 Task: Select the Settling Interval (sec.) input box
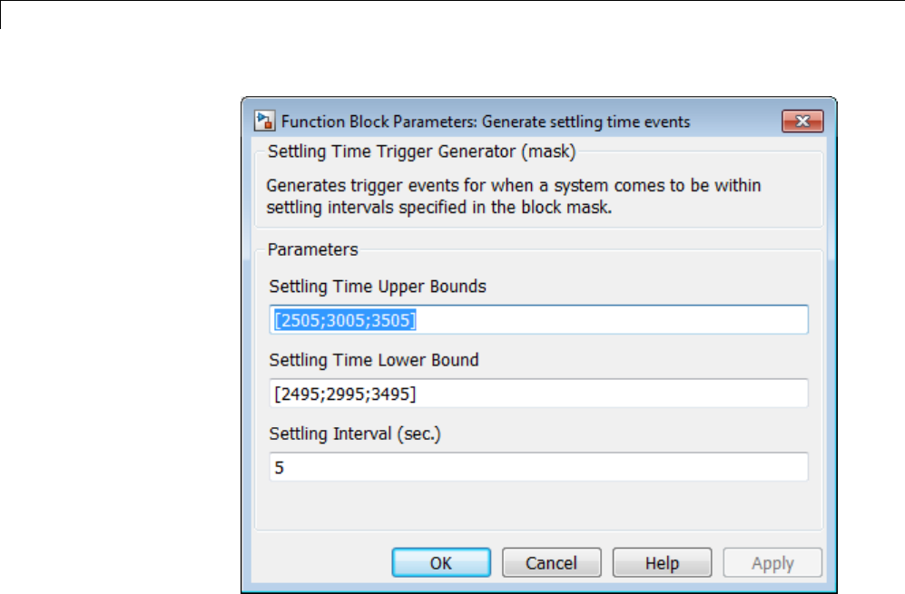[538, 467]
